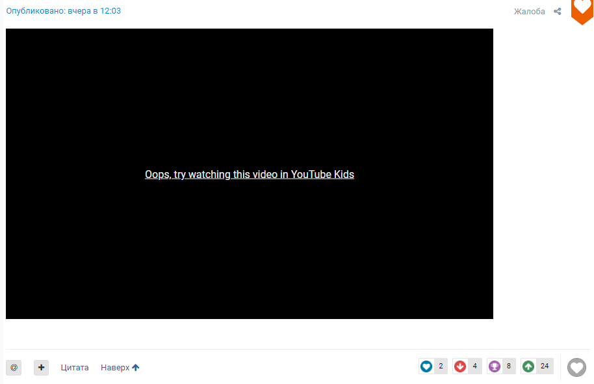Viewport: 594px width, 384px height.
Task: Click the blue heart reaction icon
Action: pyautogui.click(x=426, y=366)
